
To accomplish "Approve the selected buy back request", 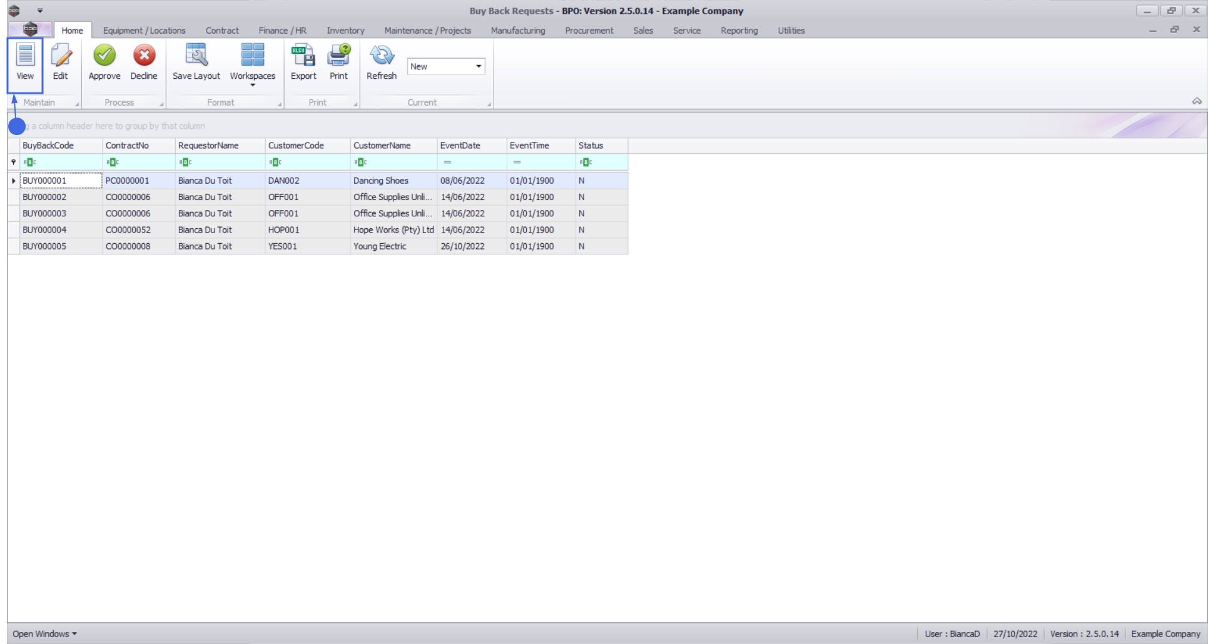I will click(x=104, y=62).
